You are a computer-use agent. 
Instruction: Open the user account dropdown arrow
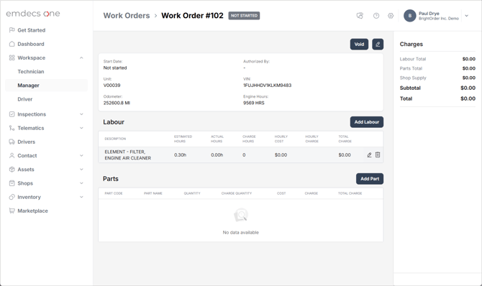[466, 16]
